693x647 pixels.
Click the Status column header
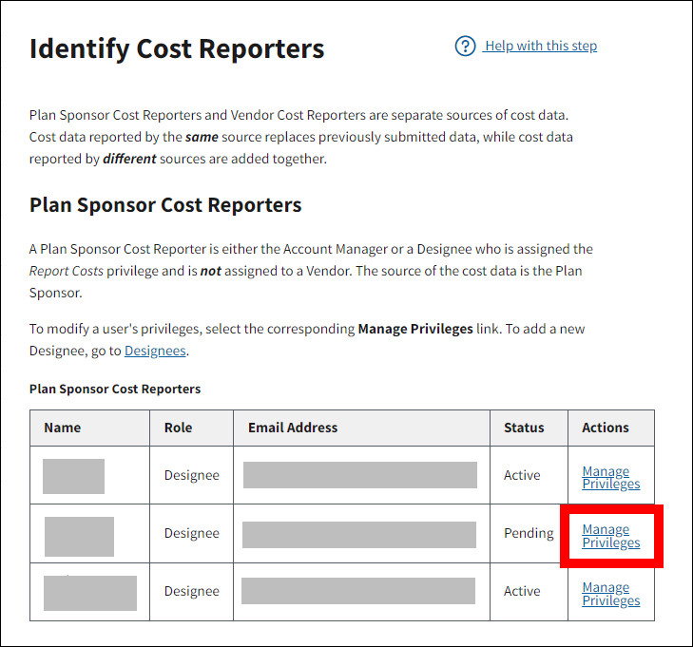point(524,428)
